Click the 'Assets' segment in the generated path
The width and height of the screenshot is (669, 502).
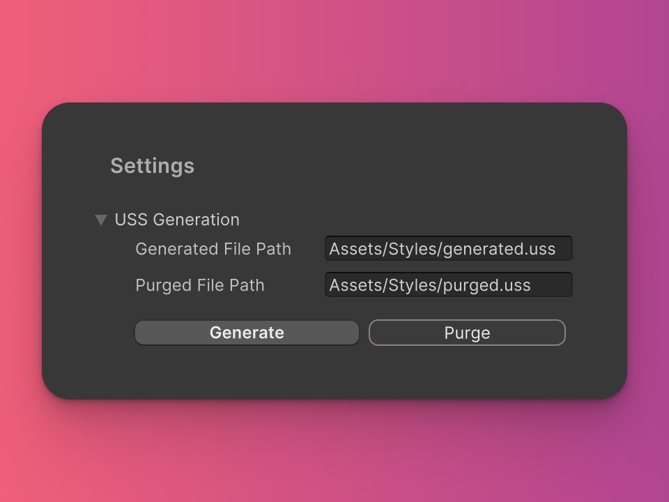tap(356, 249)
